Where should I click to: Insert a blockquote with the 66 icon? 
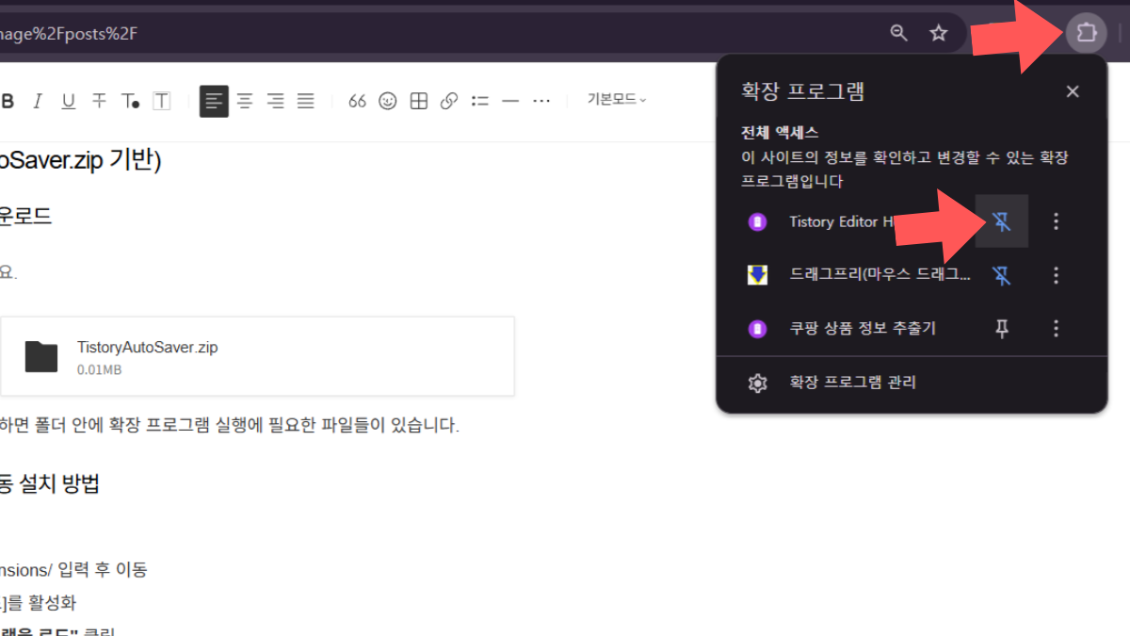357,101
